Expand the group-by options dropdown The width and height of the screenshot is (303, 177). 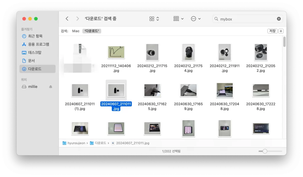[x=178, y=19]
